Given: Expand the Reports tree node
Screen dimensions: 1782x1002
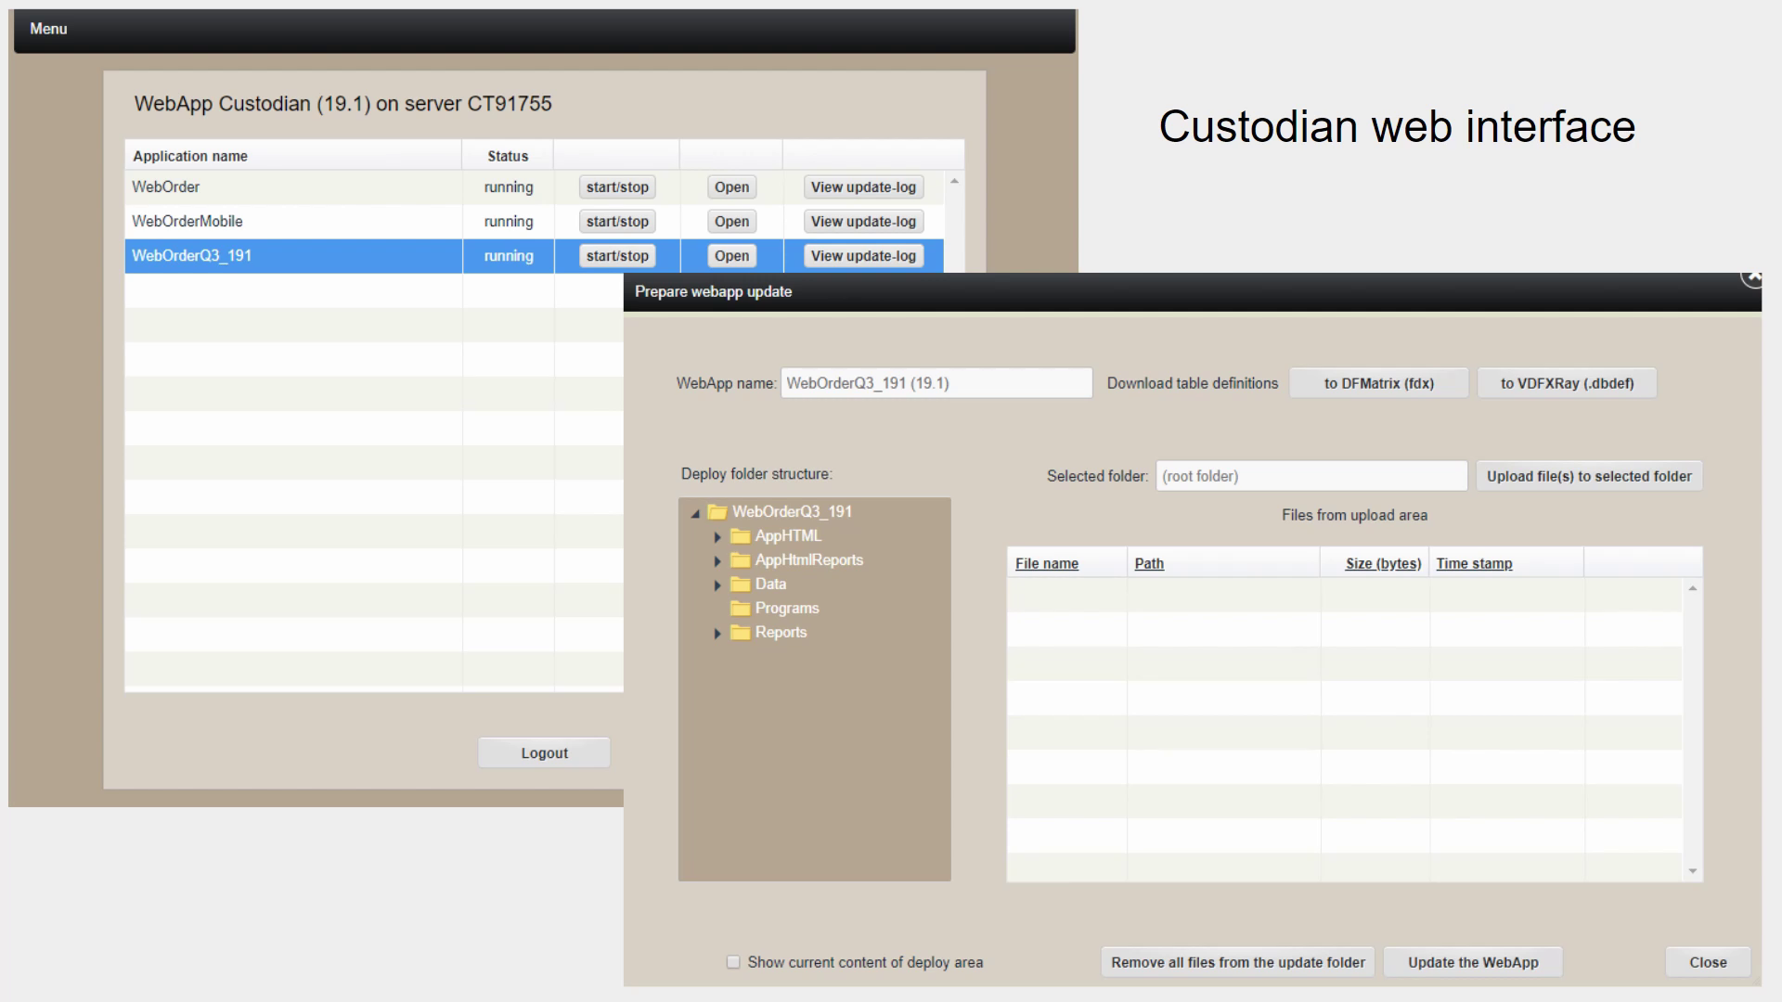Looking at the screenshot, I should coord(717,634).
